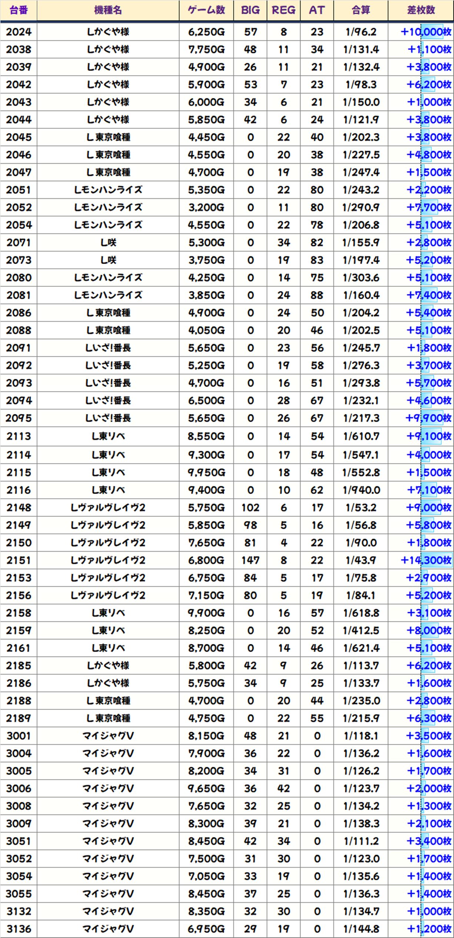Click the 差枚数 column header
Viewport: 454px width, 938px height.
pos(421,10)
